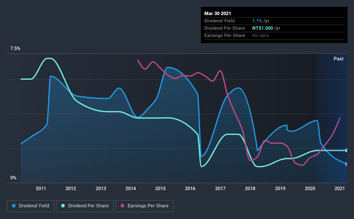Click the 2014 x-axis label
The height and width of the screenshot is (219, 354).
tap(131, 188)
